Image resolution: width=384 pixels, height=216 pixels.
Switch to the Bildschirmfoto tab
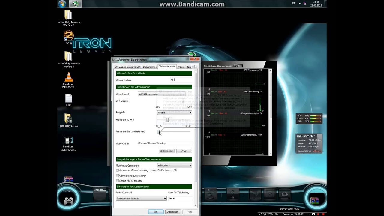[x=150, y=67]
